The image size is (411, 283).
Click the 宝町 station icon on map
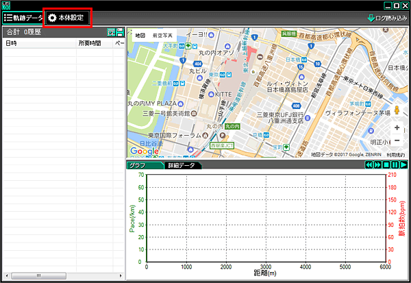point(286,147)
